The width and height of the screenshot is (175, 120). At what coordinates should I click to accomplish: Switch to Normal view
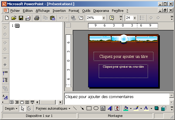(12, 102)
